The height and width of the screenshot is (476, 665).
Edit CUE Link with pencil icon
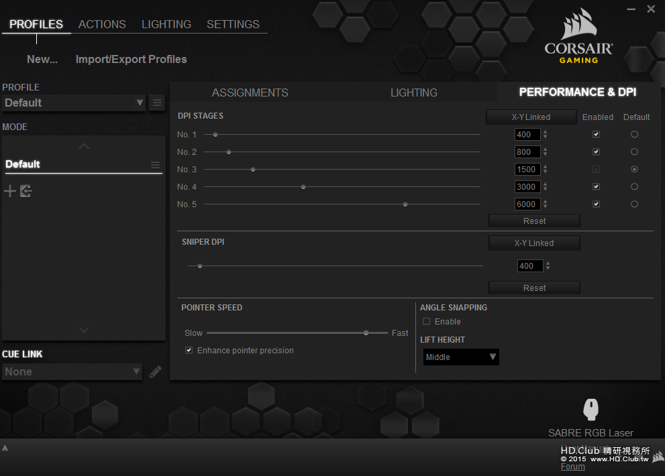(x=155, y=371)
